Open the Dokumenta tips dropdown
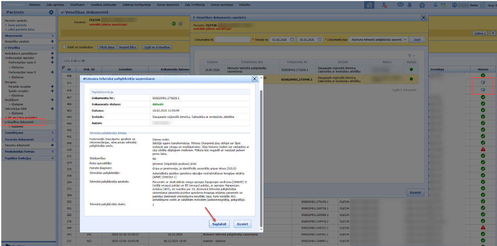 click(378, 39)
